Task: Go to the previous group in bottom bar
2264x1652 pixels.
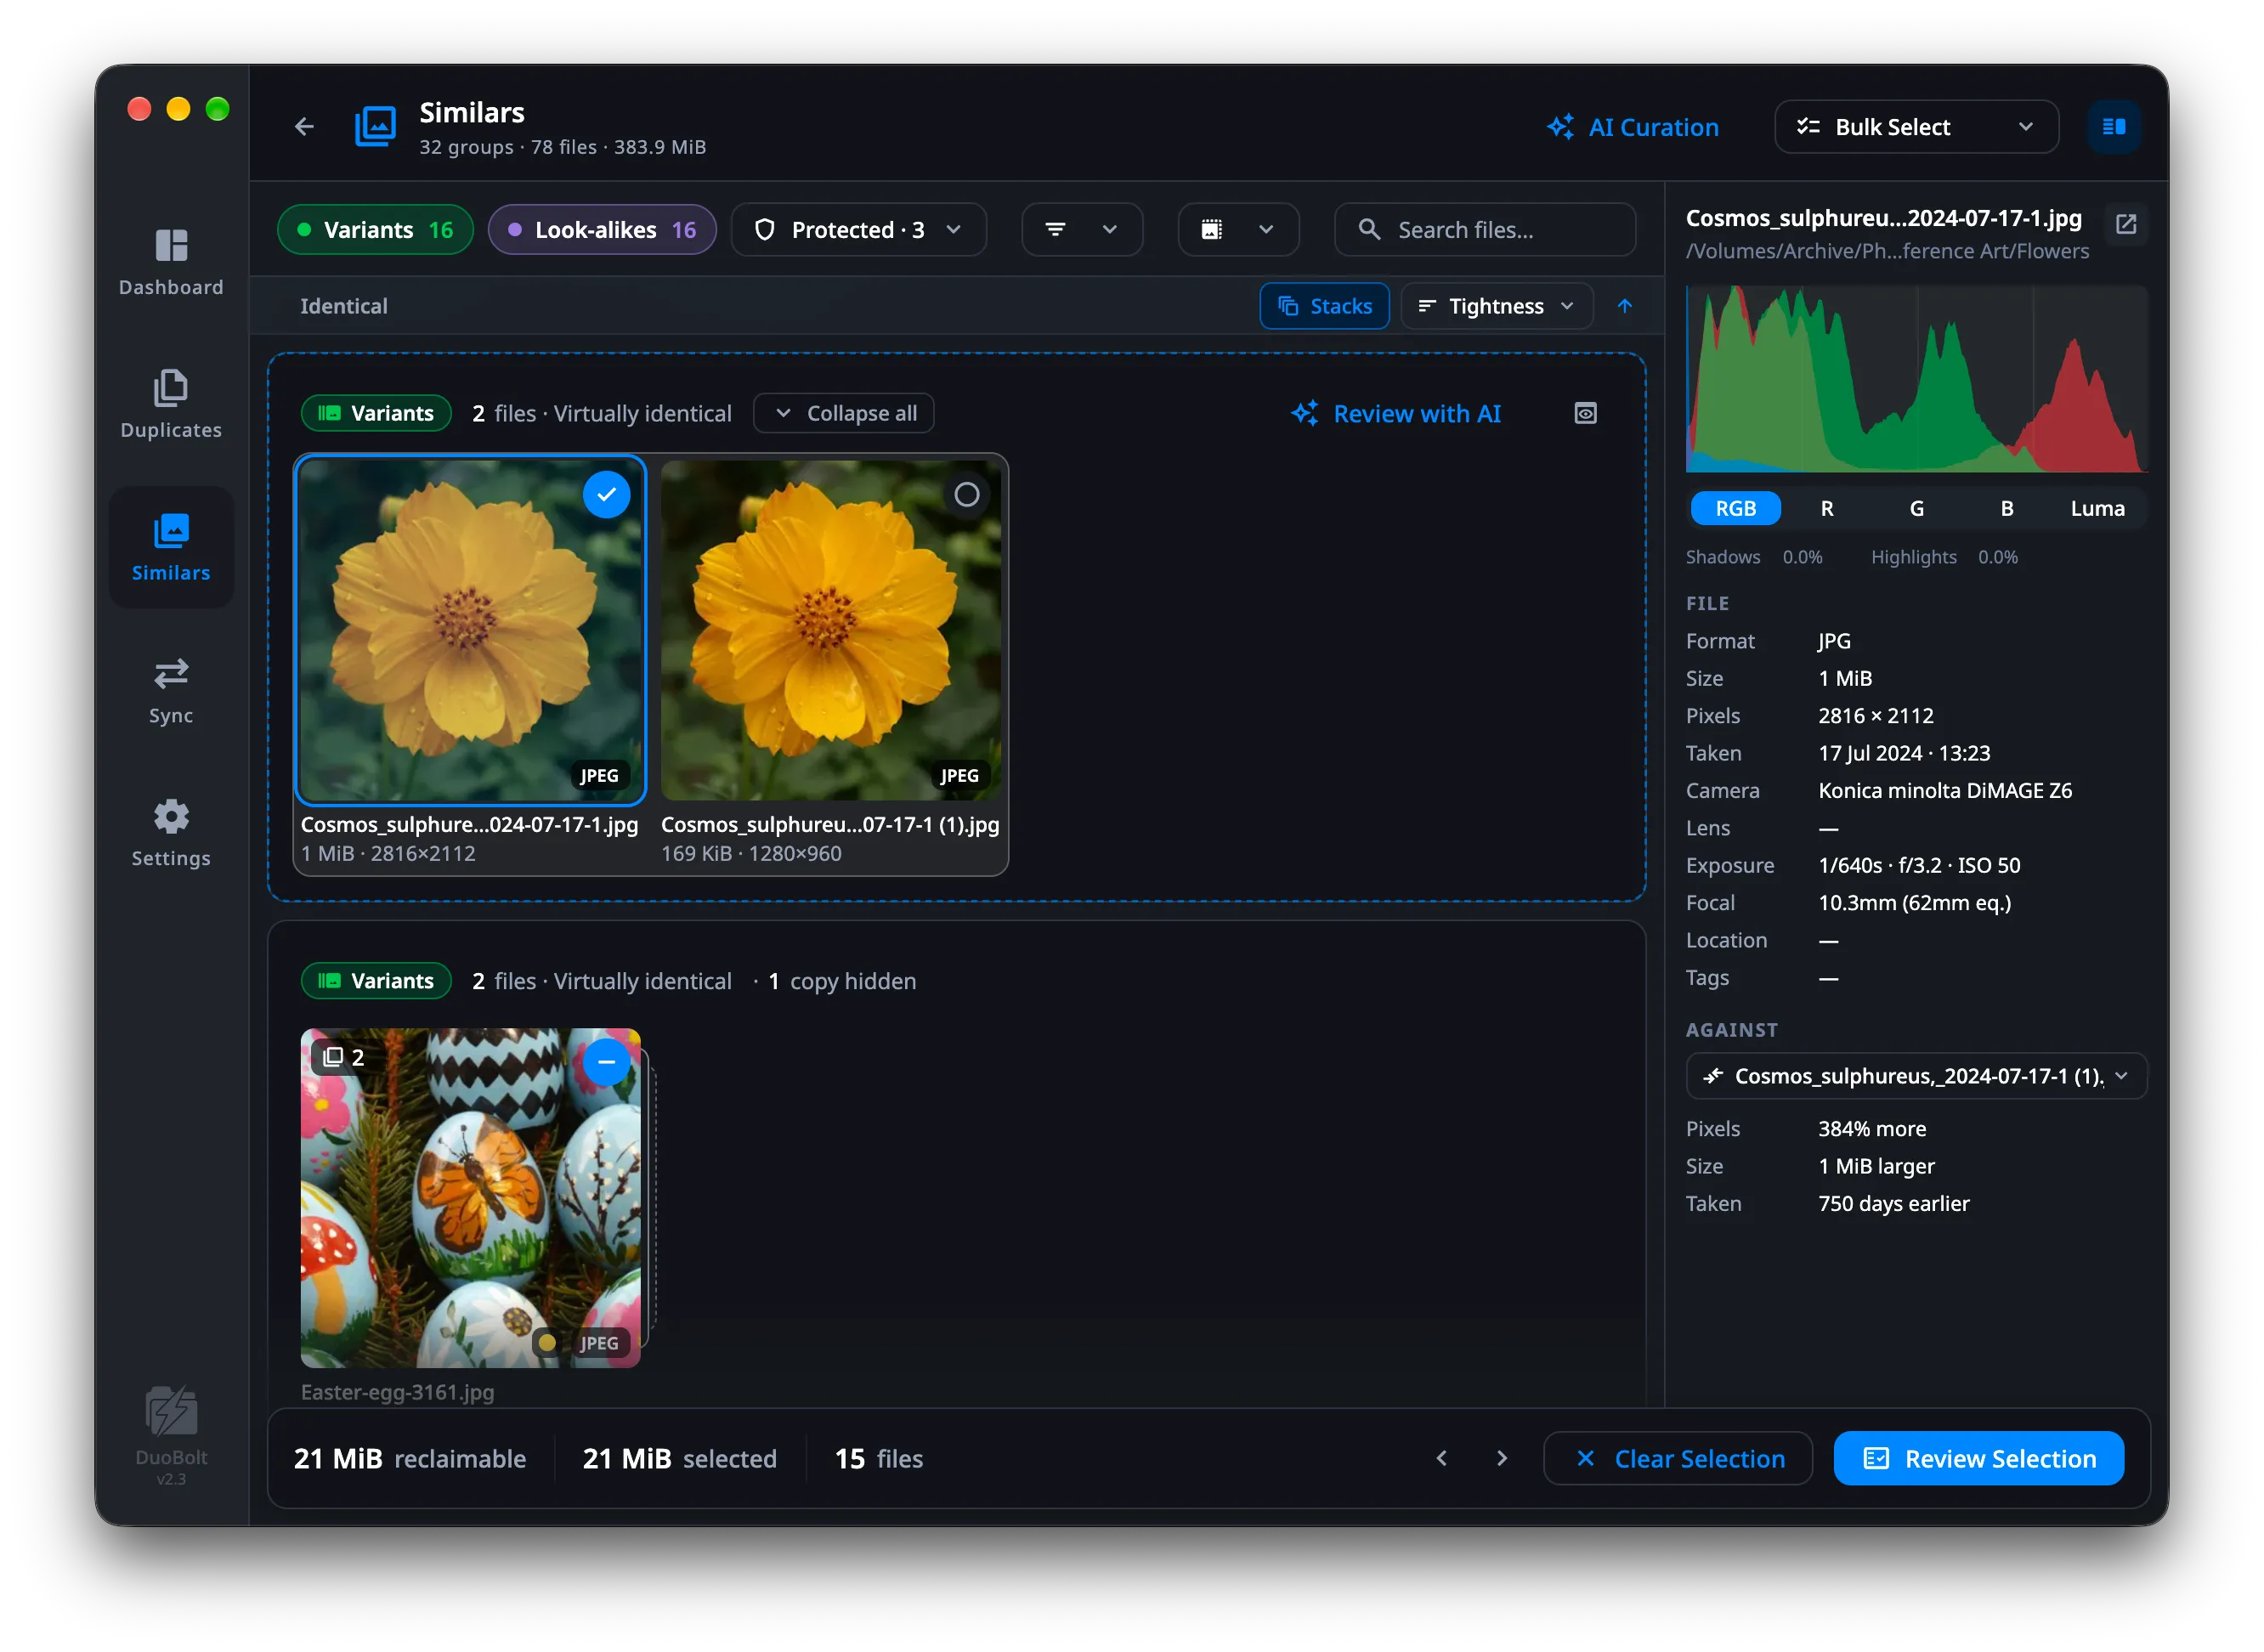Action: pyautogui.click(x=1441, y=1458)
